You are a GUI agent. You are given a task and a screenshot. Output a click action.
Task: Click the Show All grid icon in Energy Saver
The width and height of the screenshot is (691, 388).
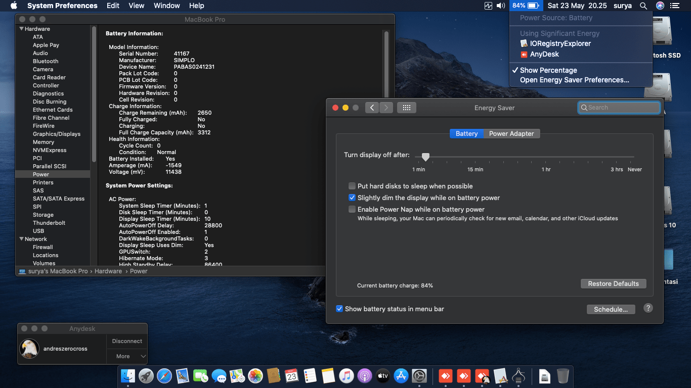(x=407, y=108)
